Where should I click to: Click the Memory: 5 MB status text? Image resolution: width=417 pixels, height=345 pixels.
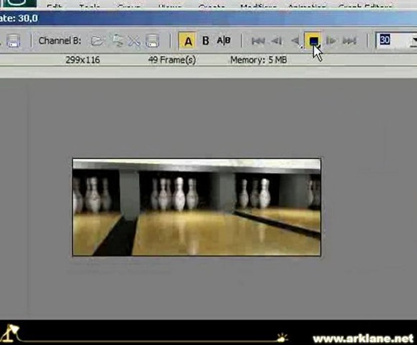coord(259,59)
